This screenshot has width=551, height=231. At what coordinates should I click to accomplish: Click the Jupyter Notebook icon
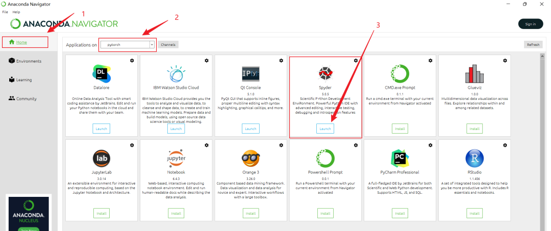click(x=176, y=158)
